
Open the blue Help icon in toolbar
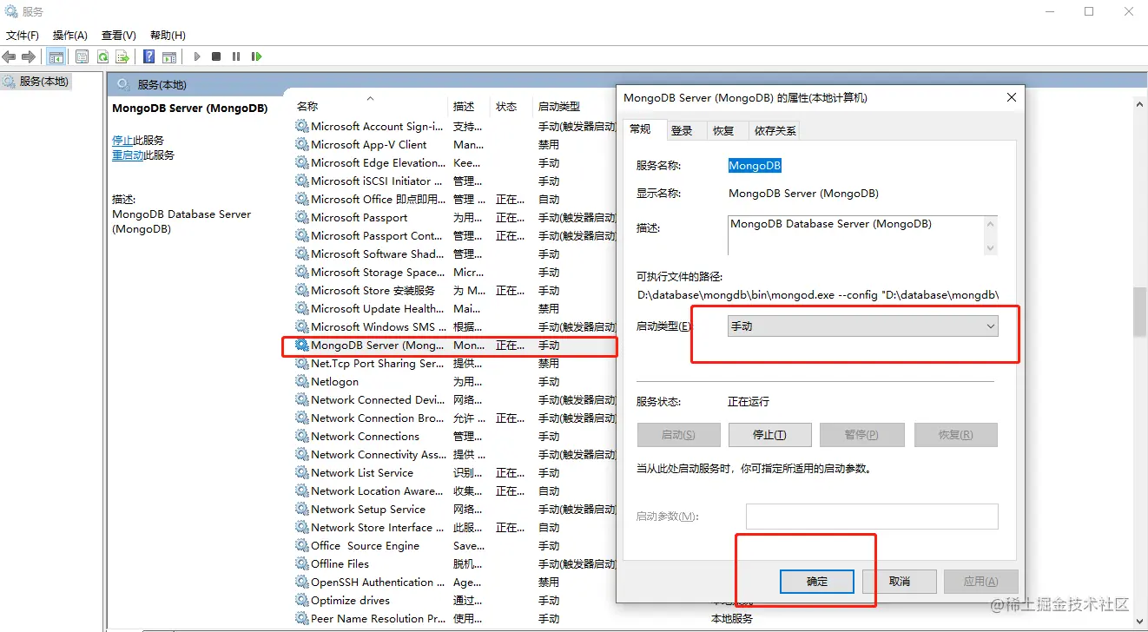click(148, 56)
